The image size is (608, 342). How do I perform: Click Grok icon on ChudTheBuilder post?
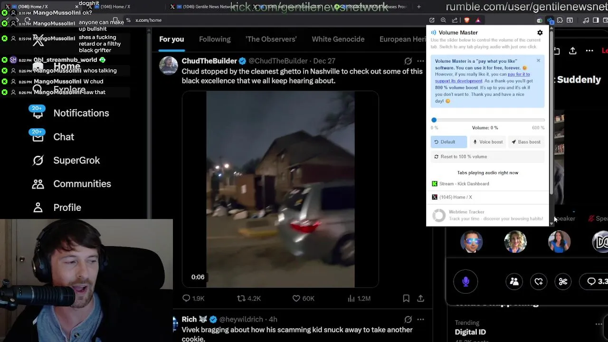point(408,61)
